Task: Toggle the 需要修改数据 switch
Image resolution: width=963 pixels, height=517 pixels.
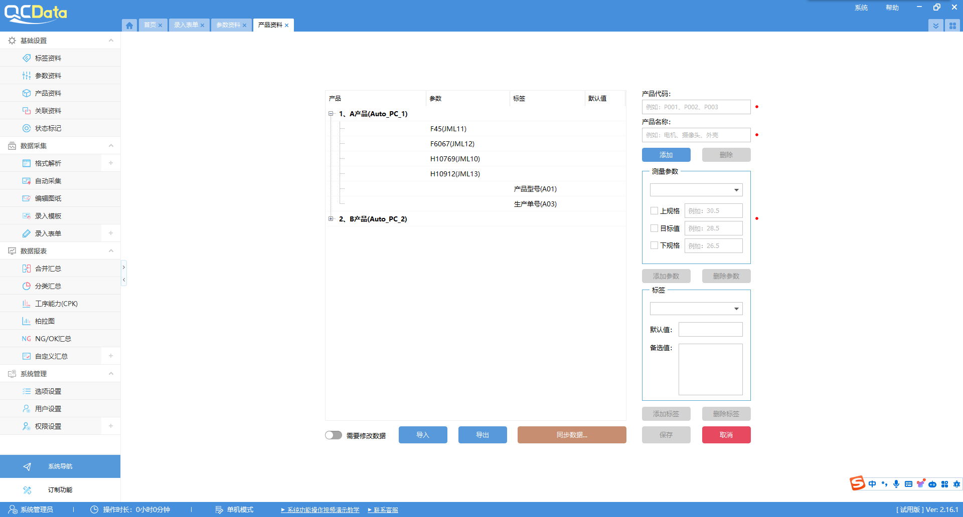Action: (333, 435)
